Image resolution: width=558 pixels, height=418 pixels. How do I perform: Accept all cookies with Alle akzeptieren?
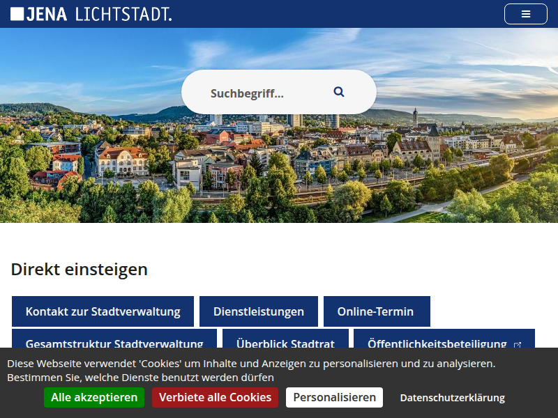(94, 397)
